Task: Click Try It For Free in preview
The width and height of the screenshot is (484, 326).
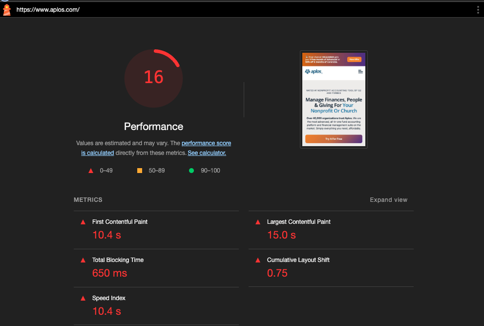Action: click(334, 139)
